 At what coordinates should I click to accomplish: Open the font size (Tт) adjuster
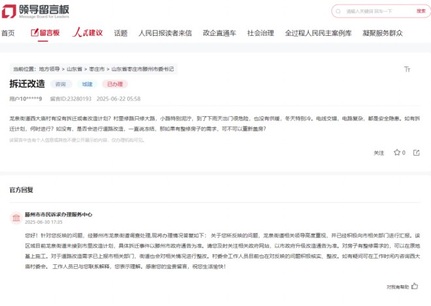(407, 69)
